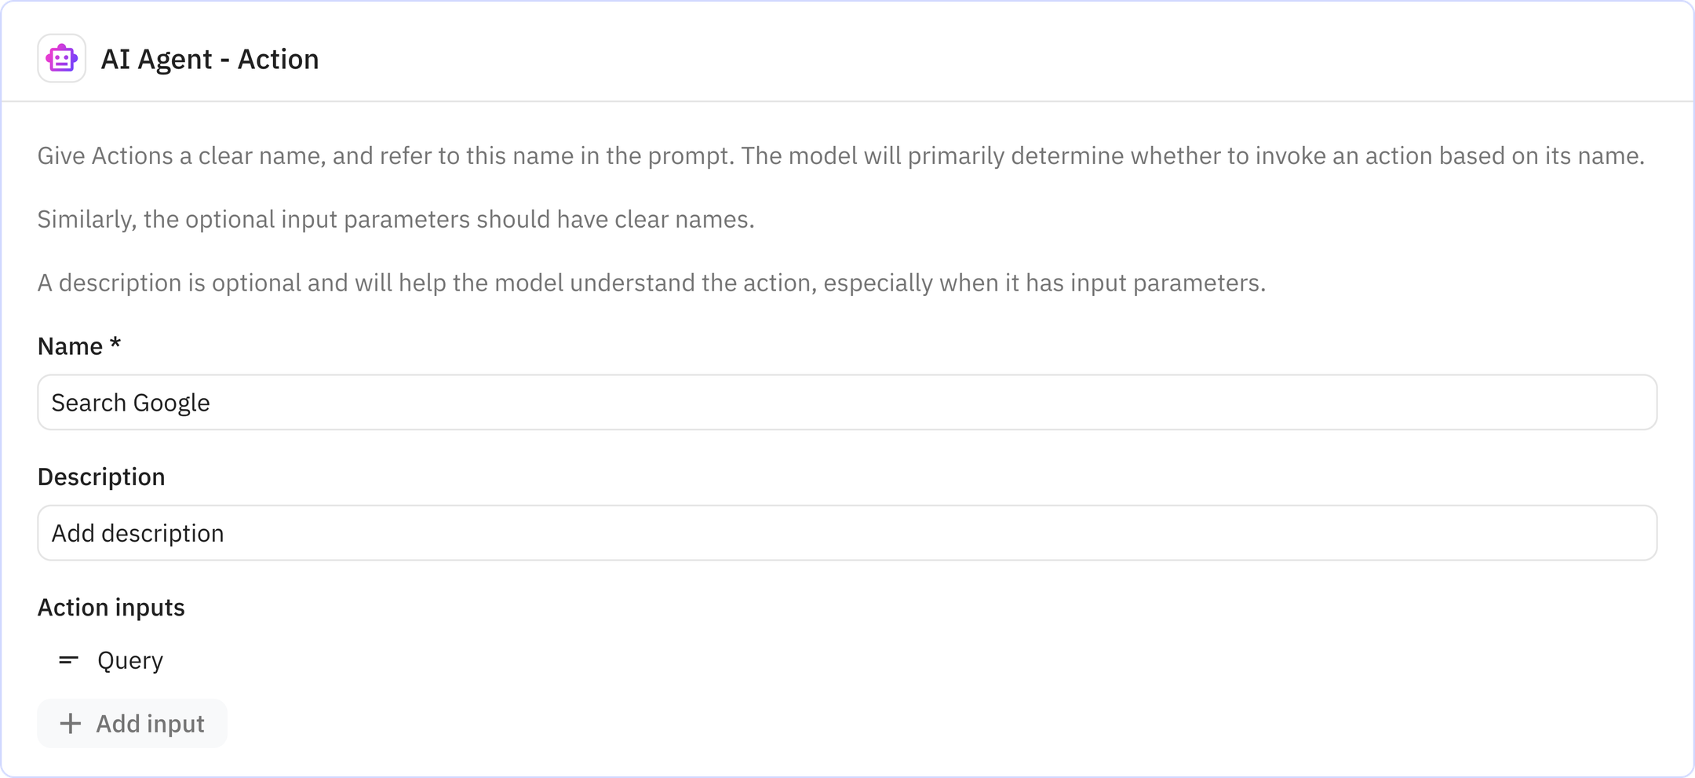
Task: Click the plus icon in Add input
Action: coord(71,723)
